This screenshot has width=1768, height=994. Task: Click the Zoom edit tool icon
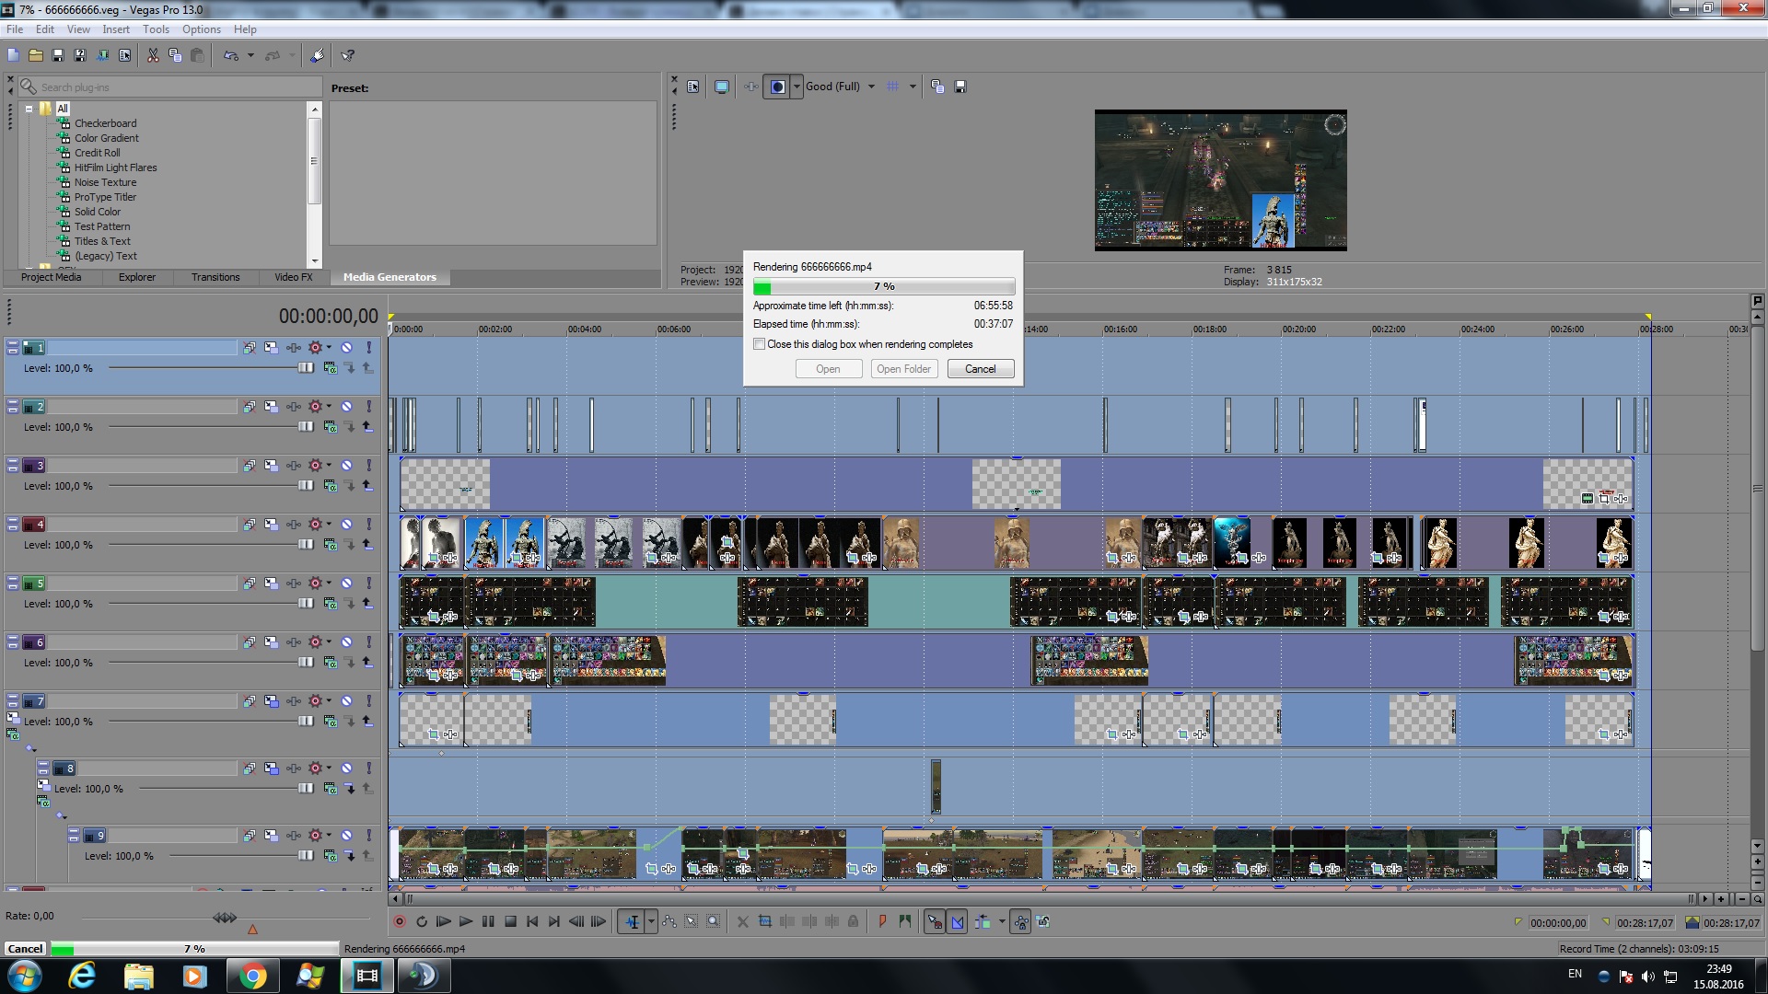click(714, 922)
